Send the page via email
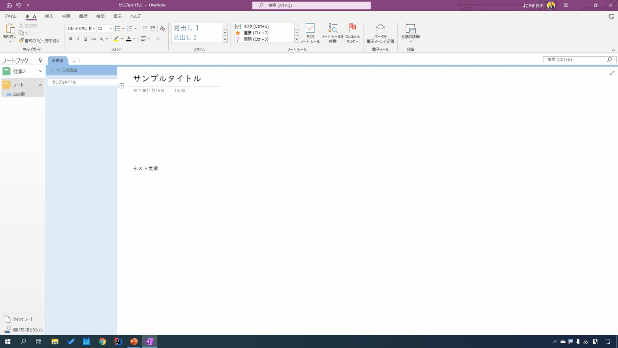618x348 pixels. click(x=380, y=33)
